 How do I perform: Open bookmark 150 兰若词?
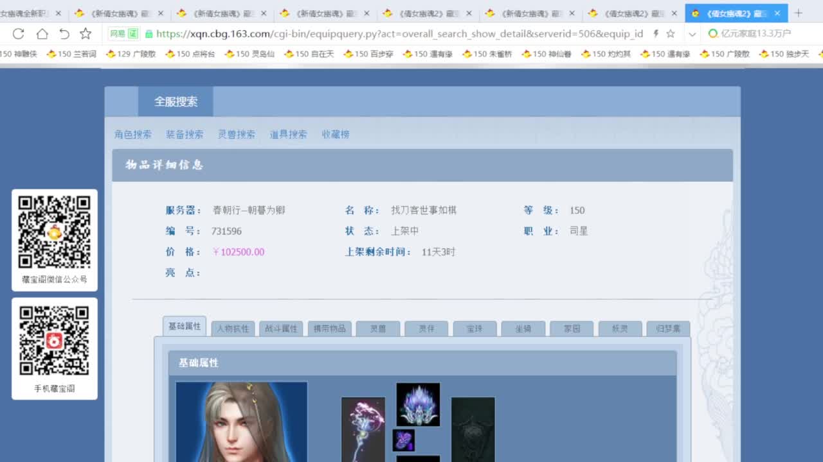tap(71, 55)
